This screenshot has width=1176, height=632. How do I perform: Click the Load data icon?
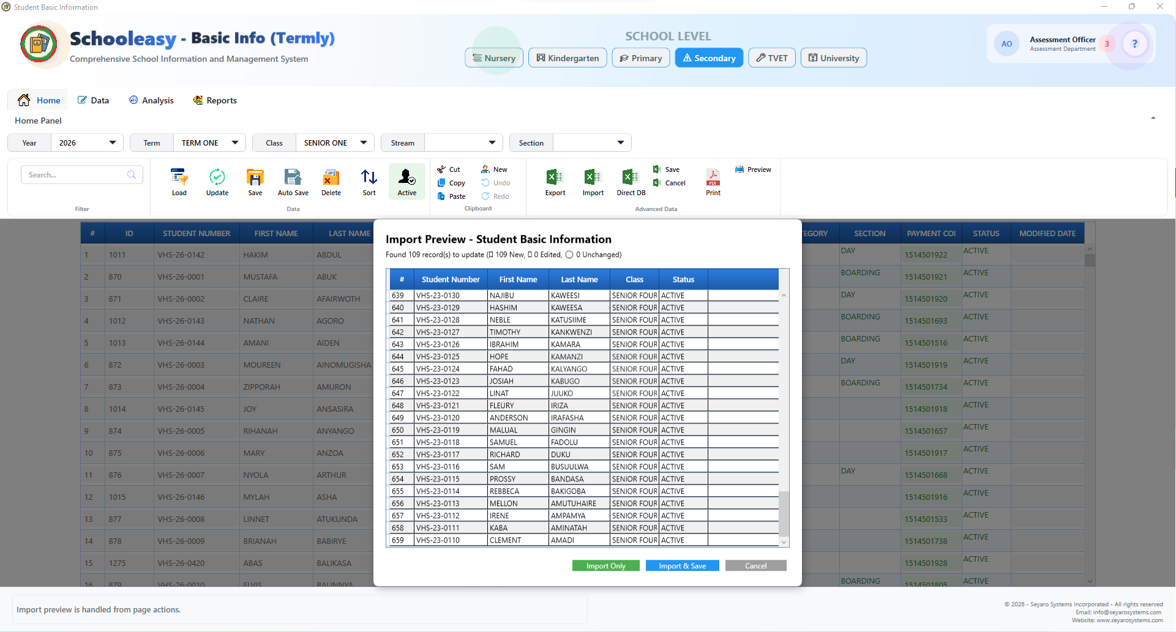point(179,182)
